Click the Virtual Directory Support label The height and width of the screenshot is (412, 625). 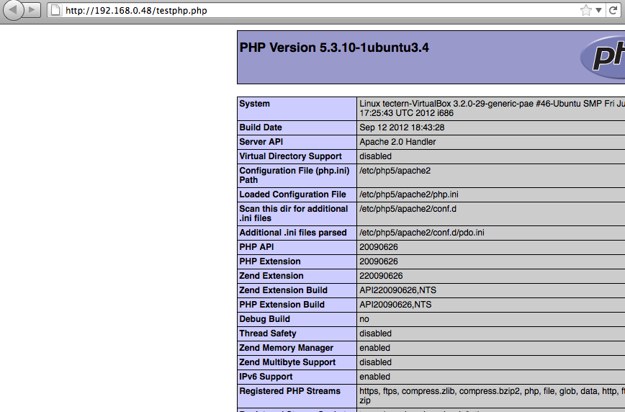[290, 156]
